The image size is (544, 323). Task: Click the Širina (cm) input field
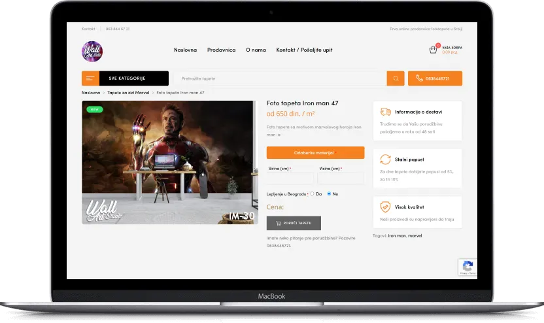[290, 178]
